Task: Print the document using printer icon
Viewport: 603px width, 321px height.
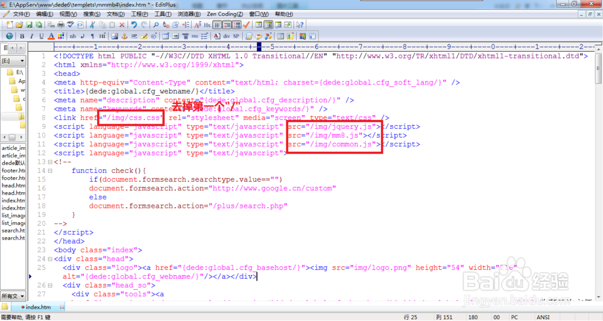Action: pos(61,25)
